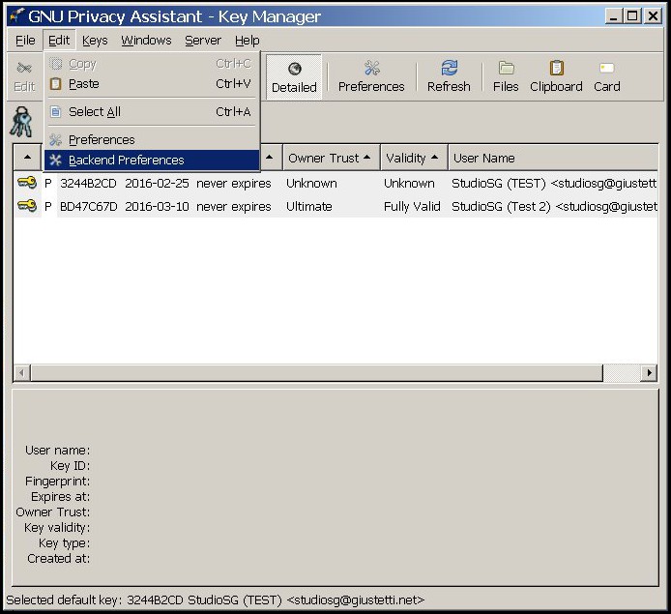Click the GPA title bar application icon
Screen dimensions: 671x614
(17, 15)
